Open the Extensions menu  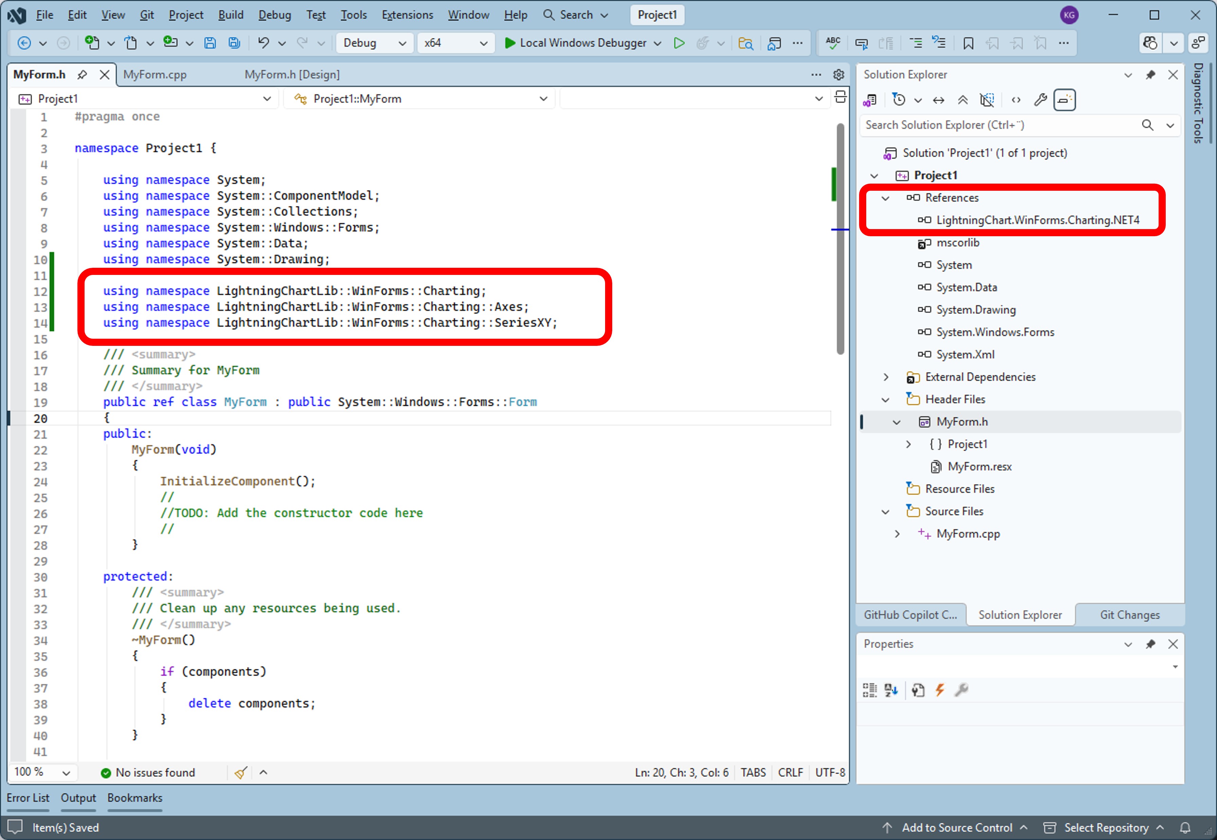coord(407,15)
